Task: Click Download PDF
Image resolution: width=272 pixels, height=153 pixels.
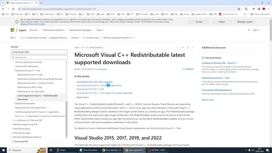Action: pyautogui.click(x=20, y=142)
